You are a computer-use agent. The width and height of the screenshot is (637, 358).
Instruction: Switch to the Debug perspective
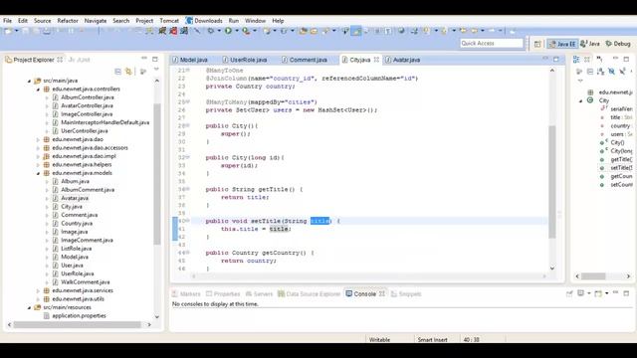tap(618, 44)
